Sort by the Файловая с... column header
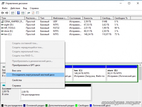This screenshot has height=107, width=142. [60, 18]
